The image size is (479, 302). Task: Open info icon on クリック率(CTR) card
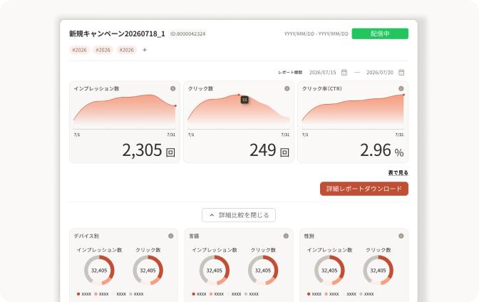click(x=401, y=88)
